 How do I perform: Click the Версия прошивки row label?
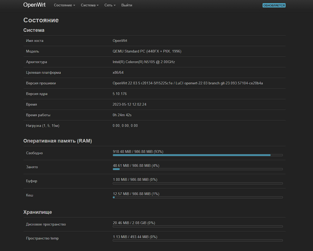pos(41,83)
